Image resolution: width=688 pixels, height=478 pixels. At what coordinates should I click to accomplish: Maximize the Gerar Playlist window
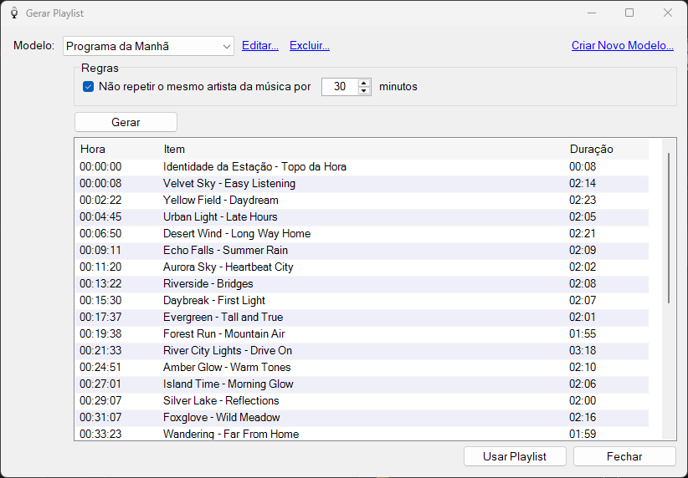[x=629, y=13]
